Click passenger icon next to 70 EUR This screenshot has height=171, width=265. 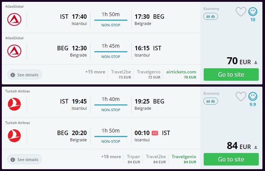(255, 63)
